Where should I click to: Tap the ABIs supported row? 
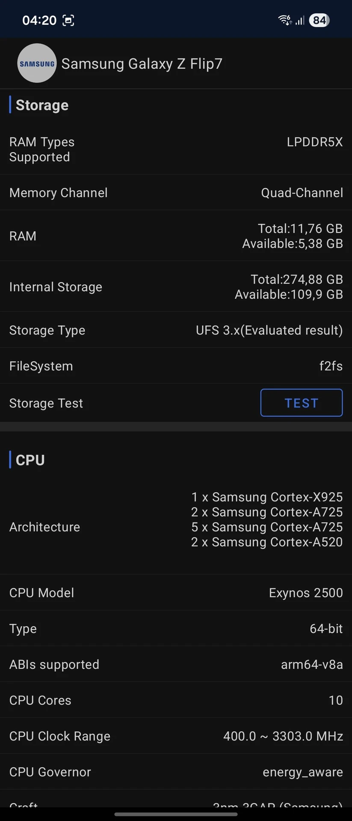[x=176, y=664]
